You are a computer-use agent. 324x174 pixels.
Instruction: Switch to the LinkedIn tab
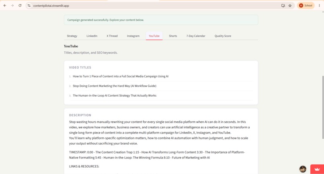coord(92,36)
